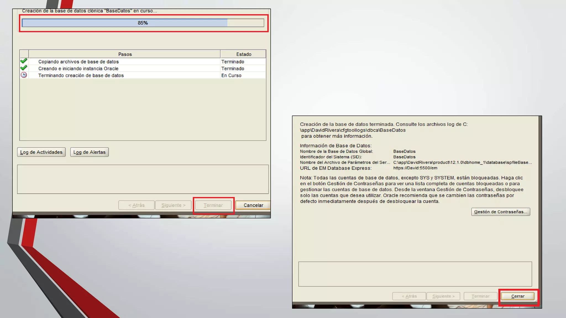Open the Log de Alertas
This screenshot has height=318, width=566.
(89, 152)
